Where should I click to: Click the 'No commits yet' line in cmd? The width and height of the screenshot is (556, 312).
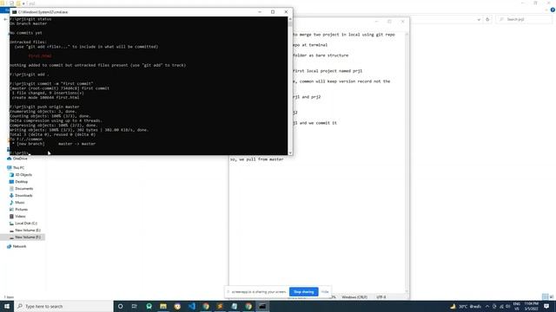(x=26, y=33)
